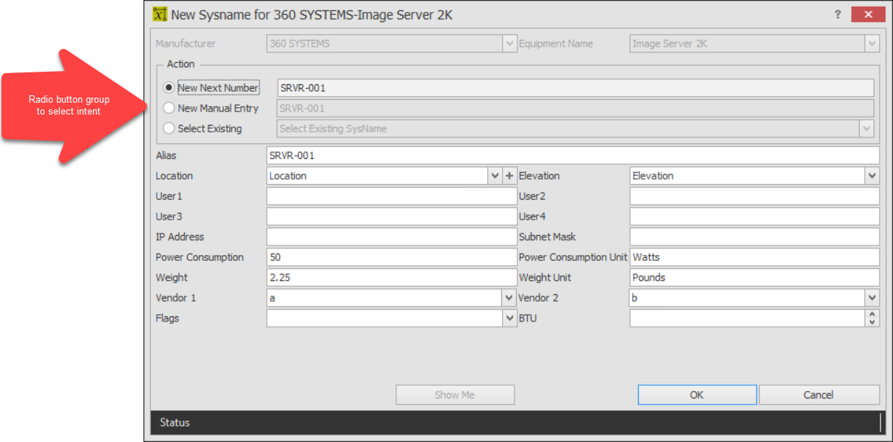The height and width of the screenshot is (442, 893).
Task: Select the Power Consumption field containing 50
Action: point(392,257)
